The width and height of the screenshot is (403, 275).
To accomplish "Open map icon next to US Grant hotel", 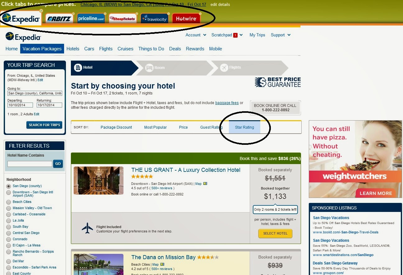I will click(x=205, y=184).
